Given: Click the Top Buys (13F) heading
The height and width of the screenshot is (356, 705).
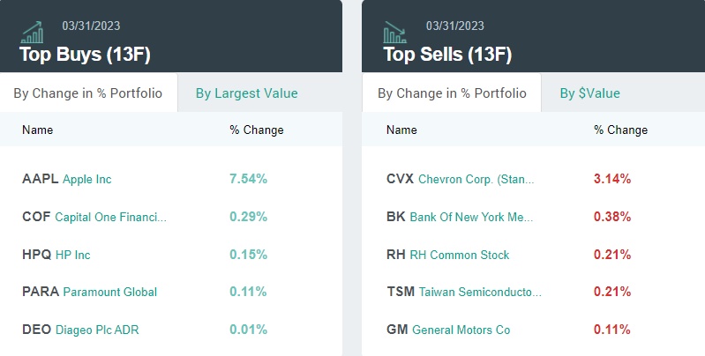Looking at the screenshot, I should [85, 55].
